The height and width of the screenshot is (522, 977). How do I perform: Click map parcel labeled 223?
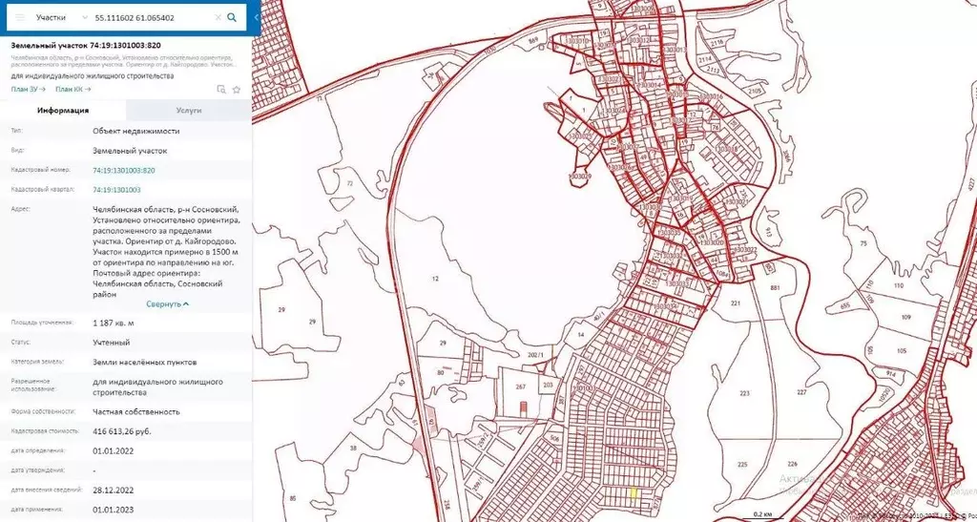pyautogui.click(x=744, y=393)
